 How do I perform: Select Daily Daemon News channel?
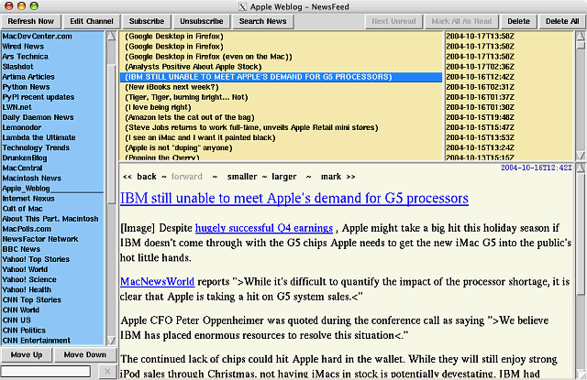pos(52,117)
